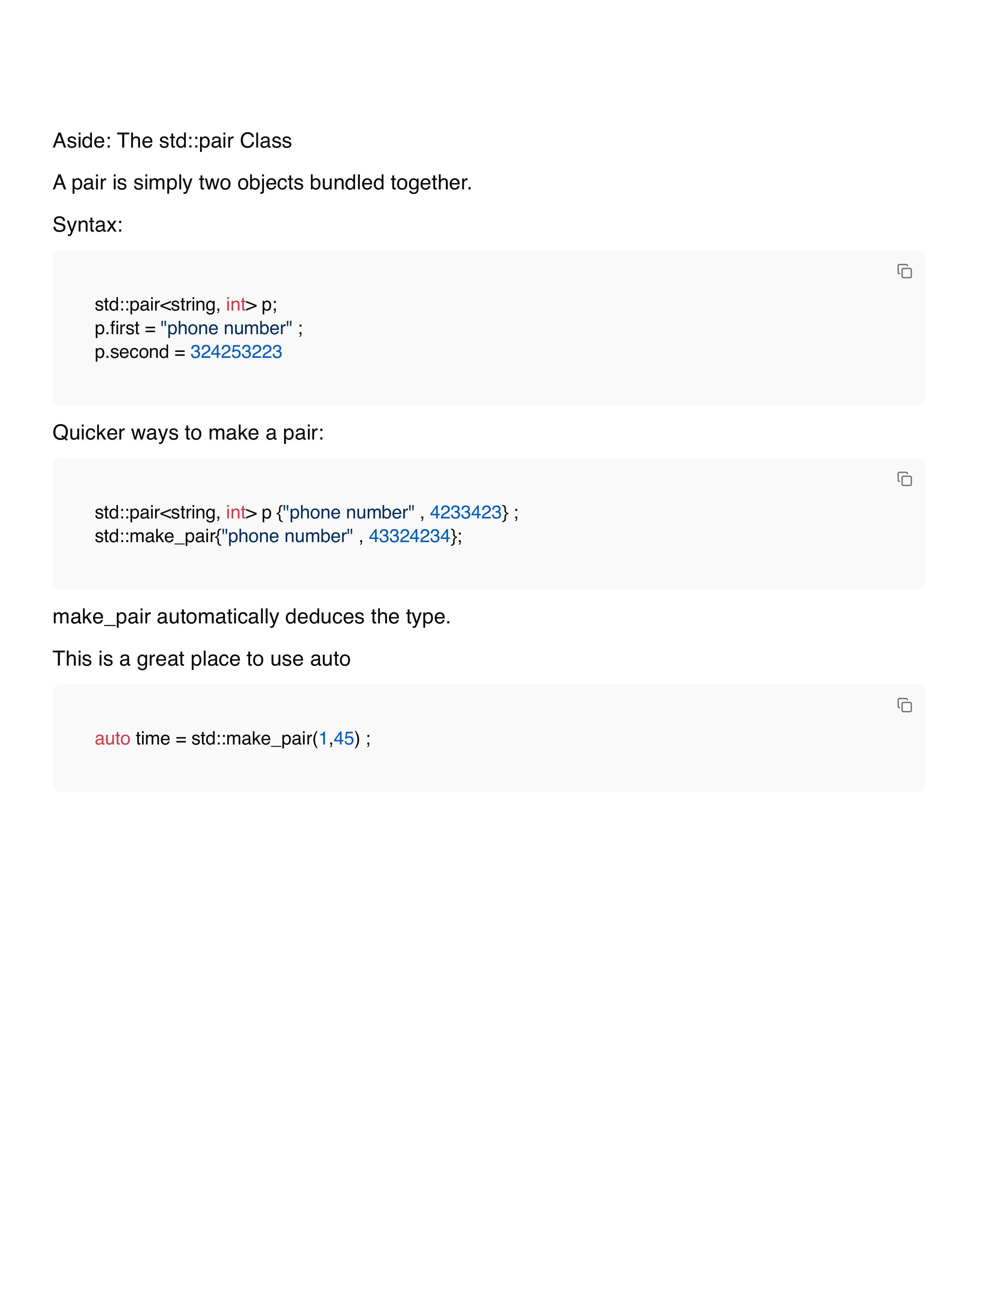This screenshot has height=1302, width=1006.
Task: Click the 'Aside: The std::pair Class' heading
Action: pos(172,141)
